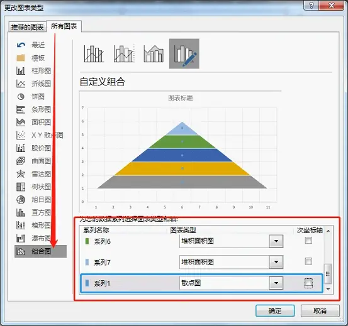The width and height of the screenshot is (348, 326).
Task: Switch to All Charts (所有图表) tab
Action: (64, 26)
